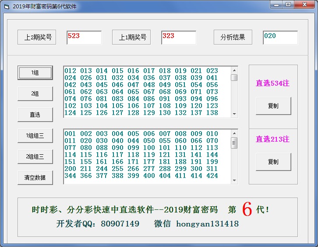Copy the lower list with the 复制 button under 直选213注
The width and height of the screenshot is (318, 247).
(273, 162)
